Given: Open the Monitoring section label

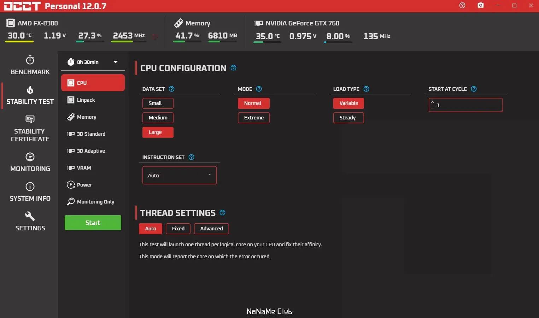Looking at the screenshot, I should pos(30,169).
